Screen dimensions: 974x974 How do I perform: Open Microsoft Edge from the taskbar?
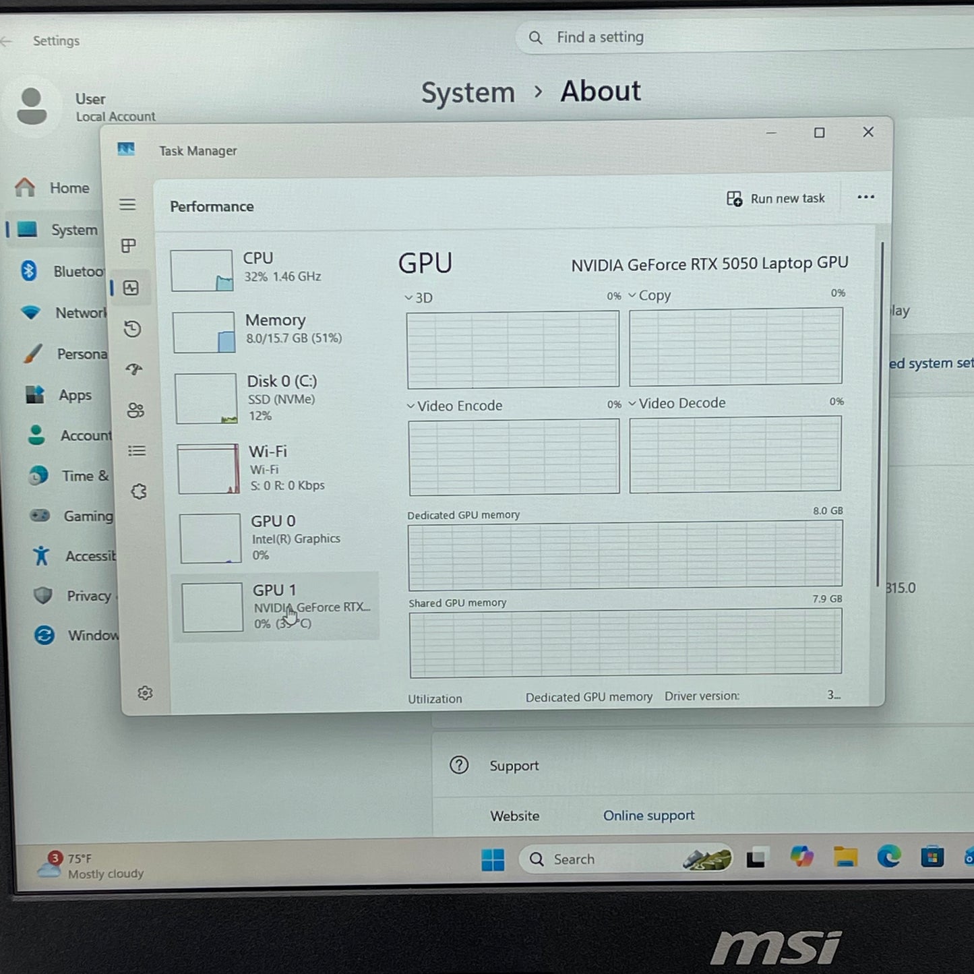click(x=889, y=856)
